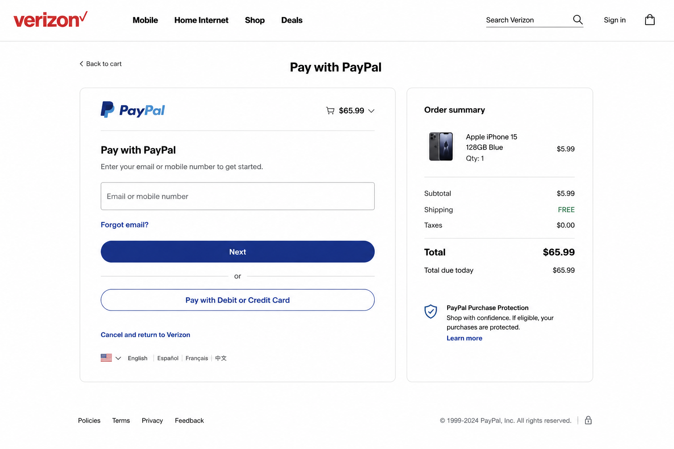Click the footer padlock icon

[588, 420]
